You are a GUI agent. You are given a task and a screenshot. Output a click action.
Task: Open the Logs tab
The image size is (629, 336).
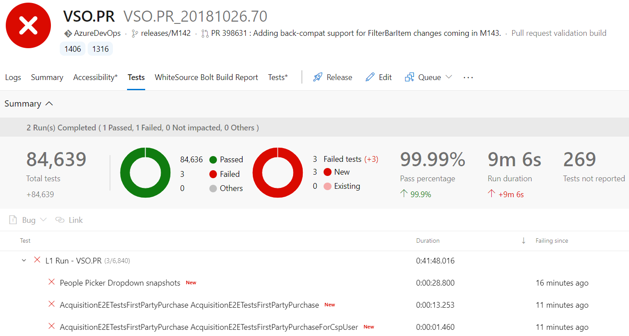point(13,77)
